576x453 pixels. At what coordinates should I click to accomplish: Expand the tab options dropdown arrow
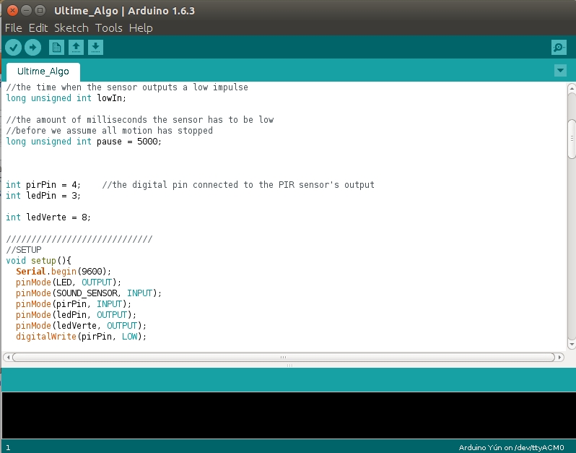click(x=560, y=70)
